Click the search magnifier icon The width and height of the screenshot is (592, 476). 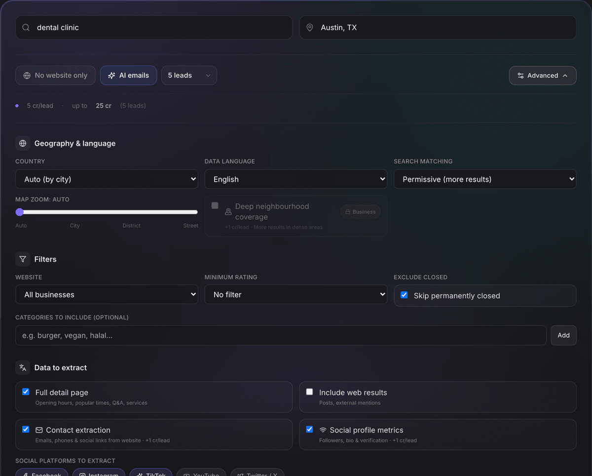click(26, 28)
